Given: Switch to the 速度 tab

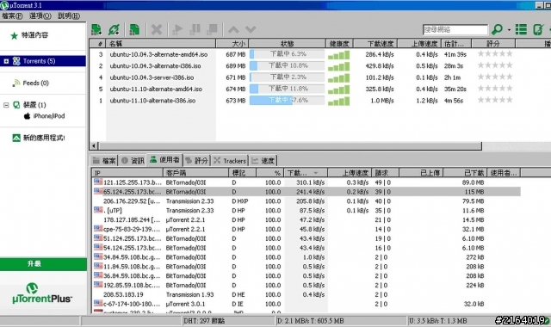Looking at the screenshot, I should [x=263, y=161].
